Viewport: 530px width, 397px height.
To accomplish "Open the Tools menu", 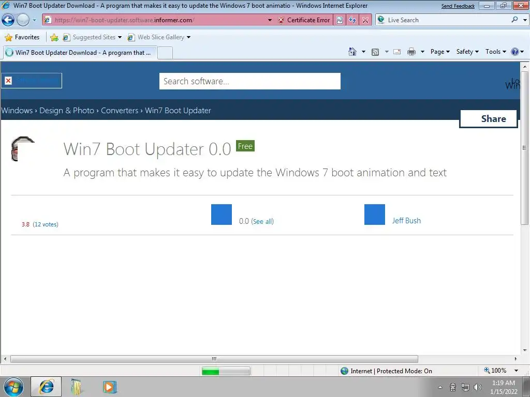I will [x=495, y=52].
